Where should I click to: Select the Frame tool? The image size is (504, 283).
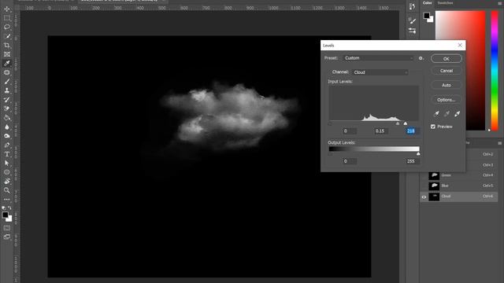[7, 54]
